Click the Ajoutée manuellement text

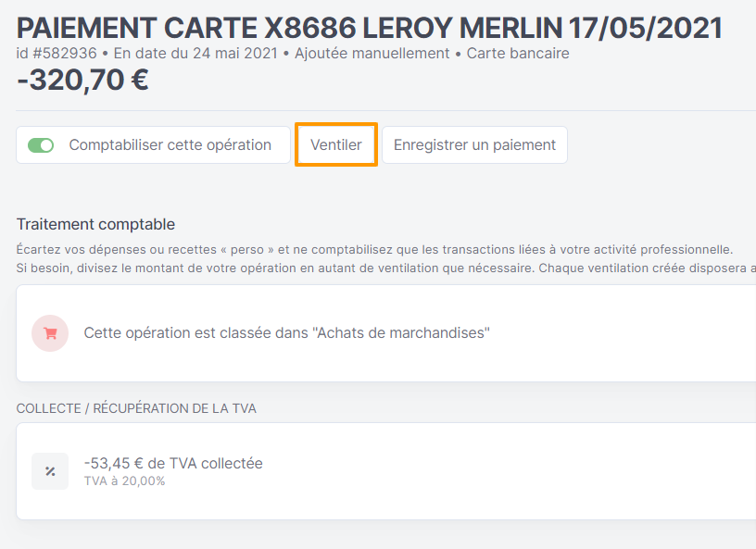pyautogui.click(x=372, y=53)
